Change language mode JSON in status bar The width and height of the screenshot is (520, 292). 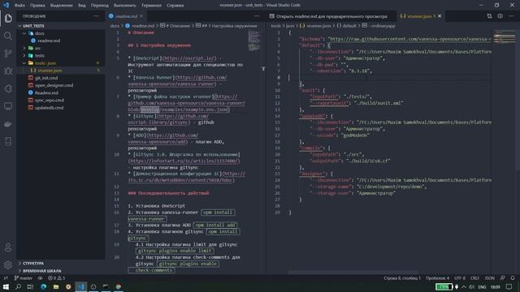489,278
